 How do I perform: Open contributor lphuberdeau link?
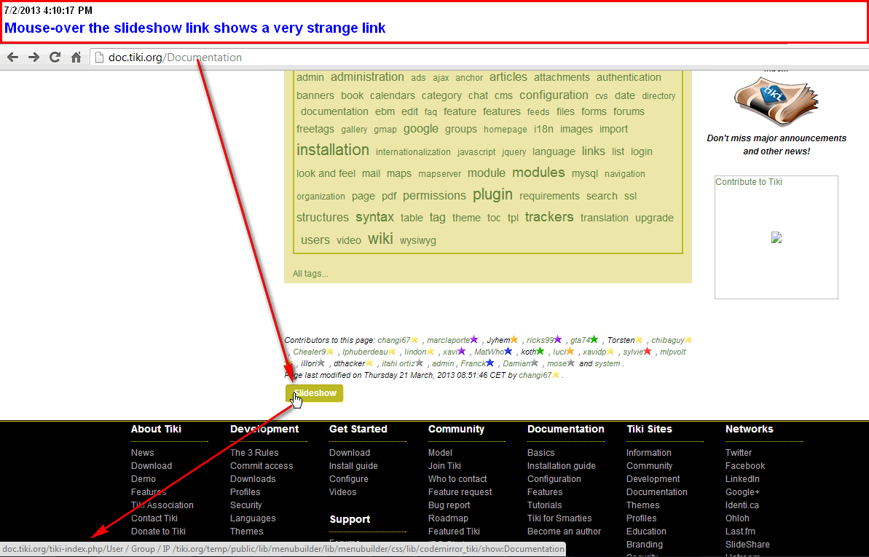point(365,352)
